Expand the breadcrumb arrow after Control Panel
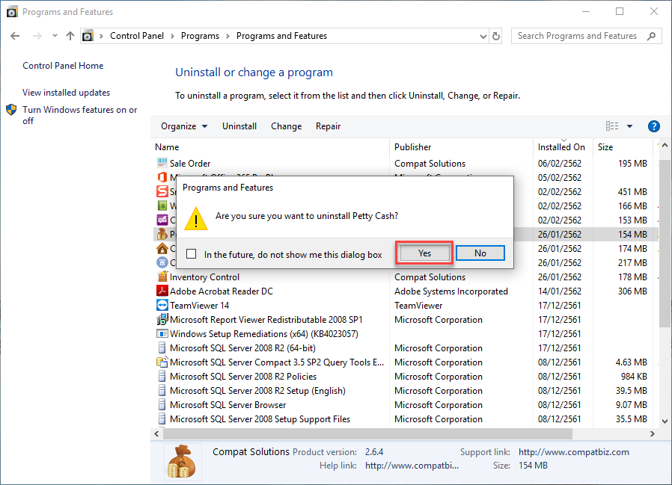 pos(172,36)
